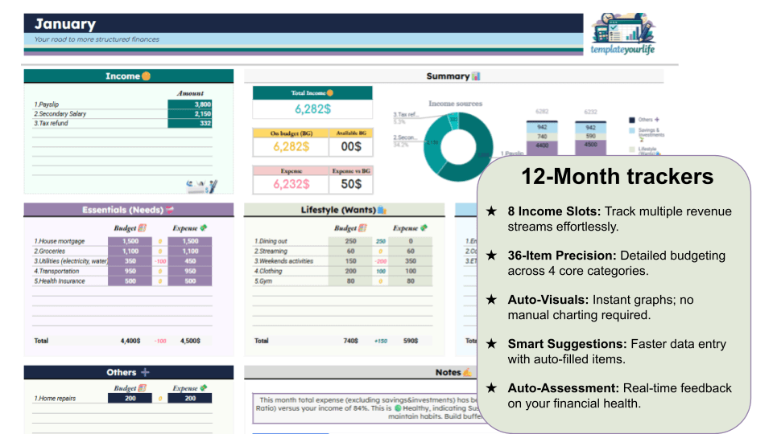Click the 4400 purple segment in the first bar
Image resolution: width=773 pixels, height=434 pixels.
click(542, 148)
